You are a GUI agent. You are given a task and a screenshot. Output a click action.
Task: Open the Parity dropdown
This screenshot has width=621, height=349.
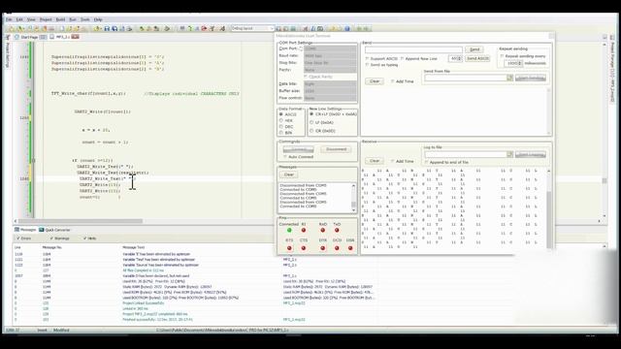(x=330, y=70)
